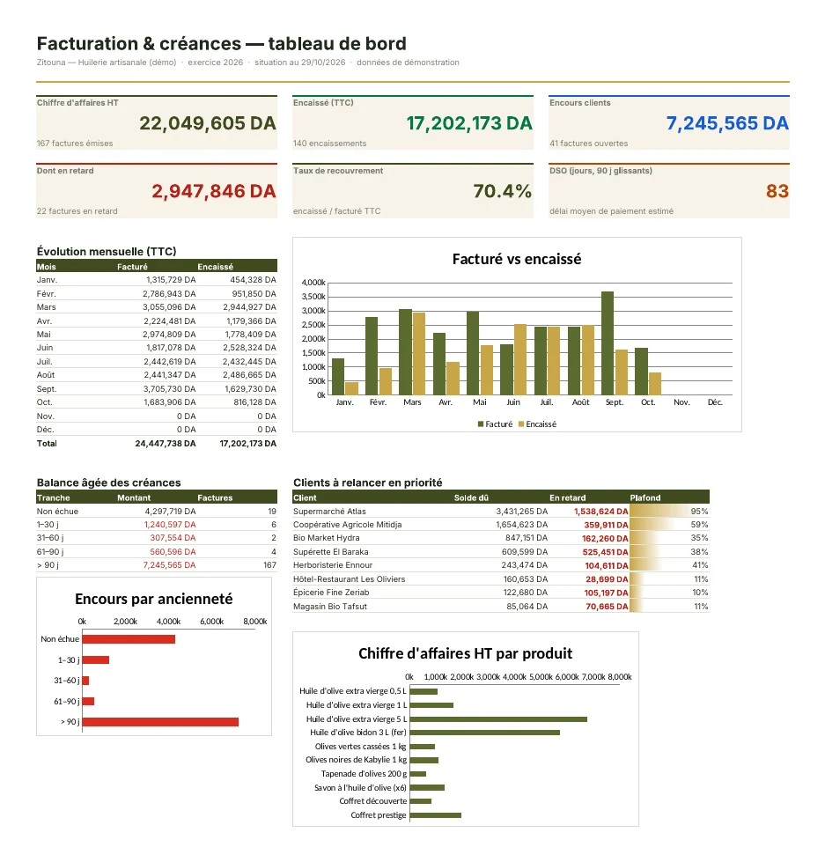This screenshot has width=825, height=862.
Task: Select "Hôtel-Restaurant Les Oliviers" client
Action: point(349,579)
